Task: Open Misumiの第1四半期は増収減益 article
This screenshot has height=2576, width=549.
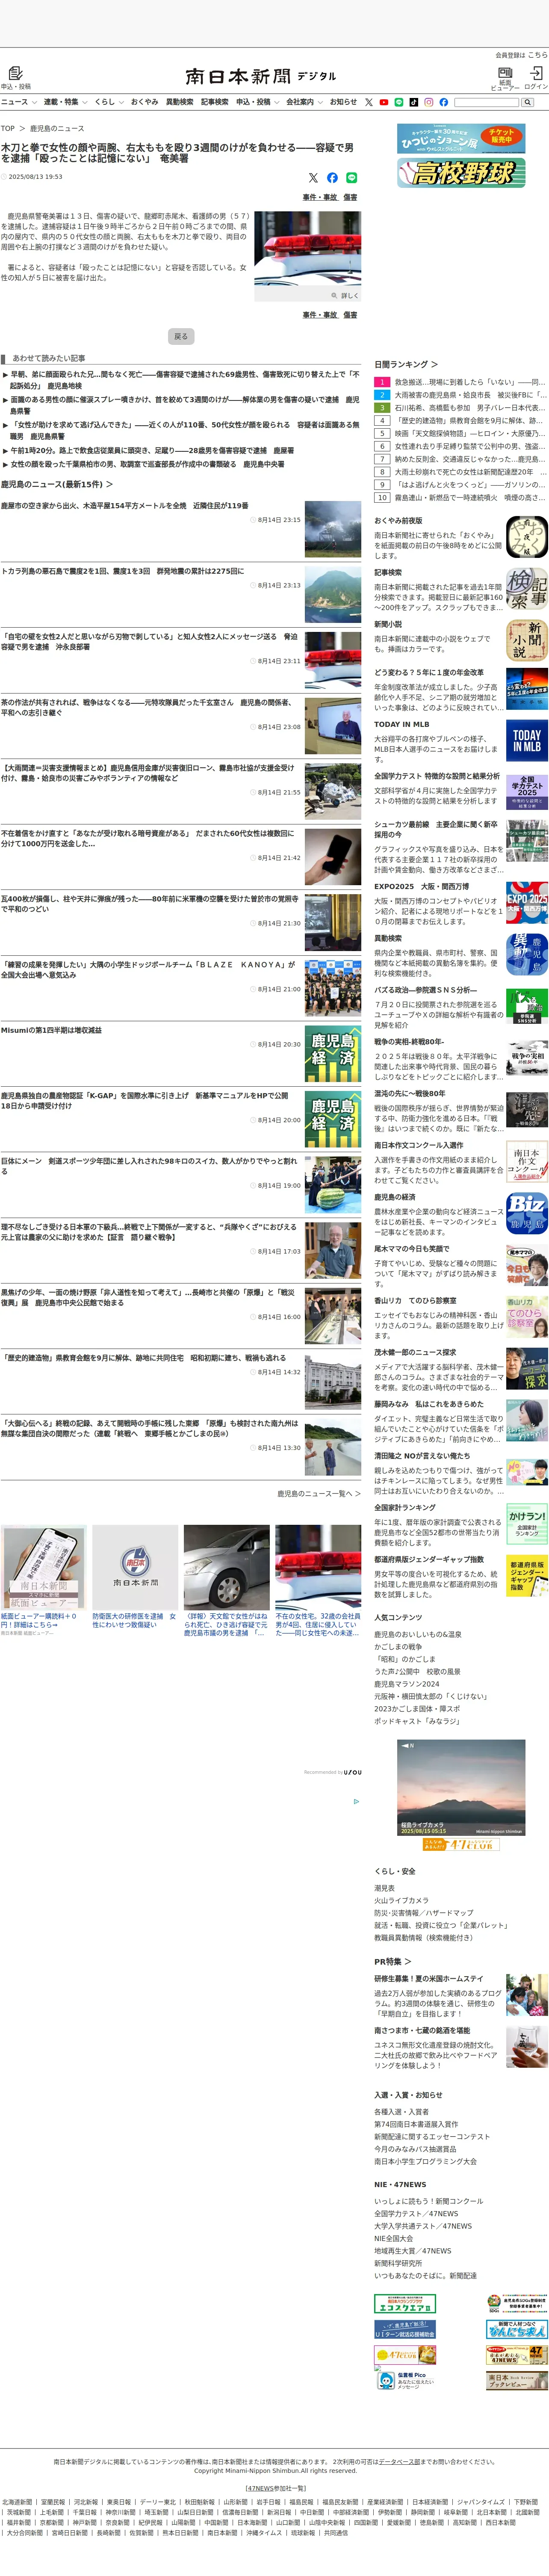Action: (51, 1030)
